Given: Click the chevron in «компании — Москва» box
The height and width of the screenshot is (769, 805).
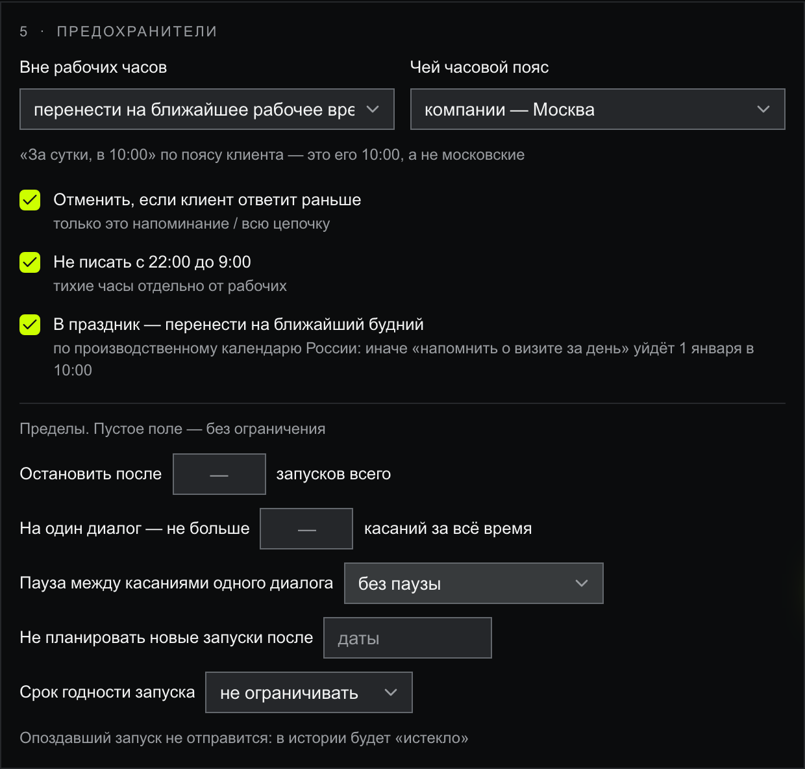Looking at the screenshot, I should click(763, 109).
